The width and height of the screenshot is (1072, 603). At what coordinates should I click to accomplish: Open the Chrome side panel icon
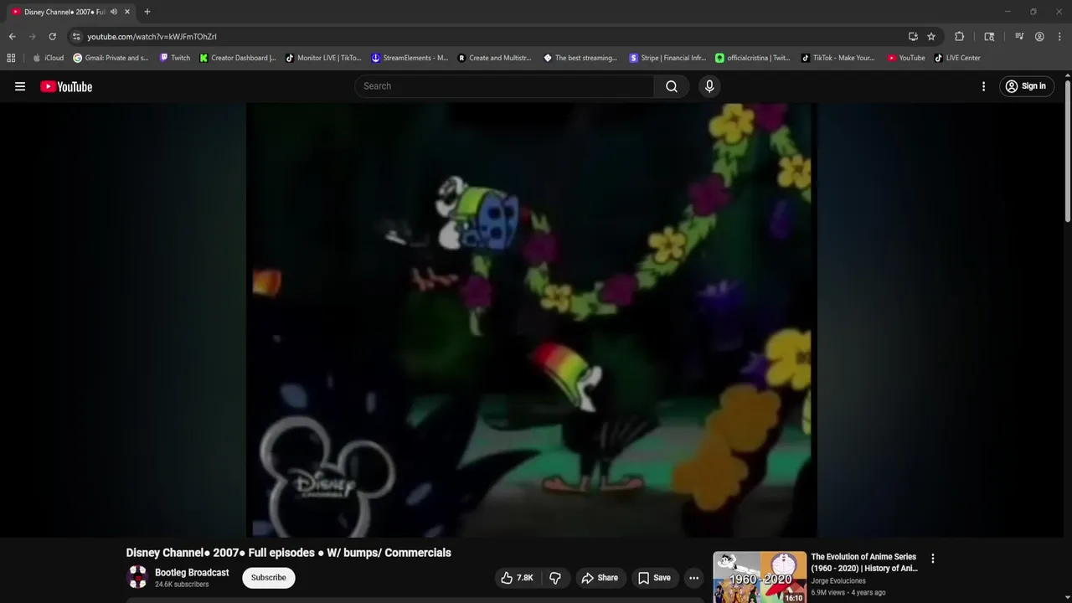tap(989, 37)
